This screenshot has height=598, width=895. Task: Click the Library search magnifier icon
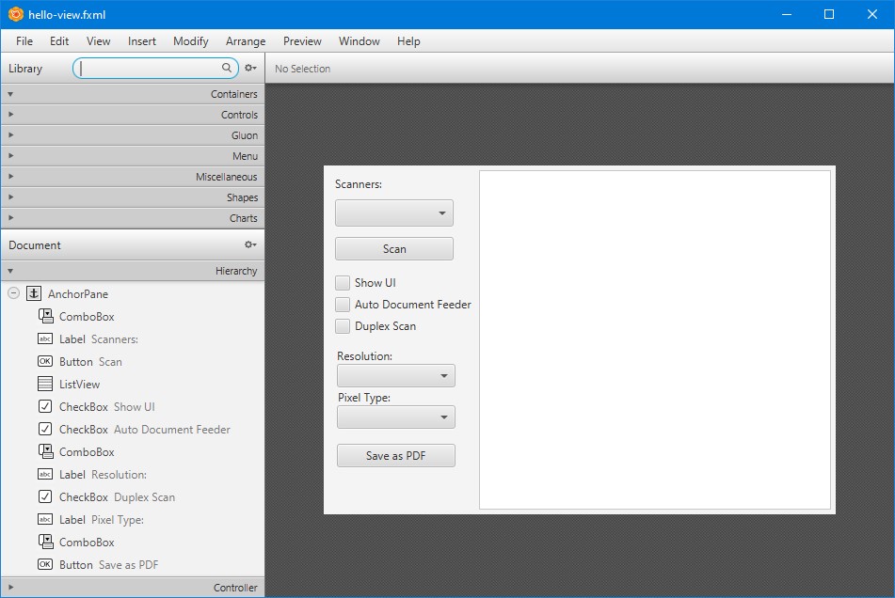tap(227, 68)
